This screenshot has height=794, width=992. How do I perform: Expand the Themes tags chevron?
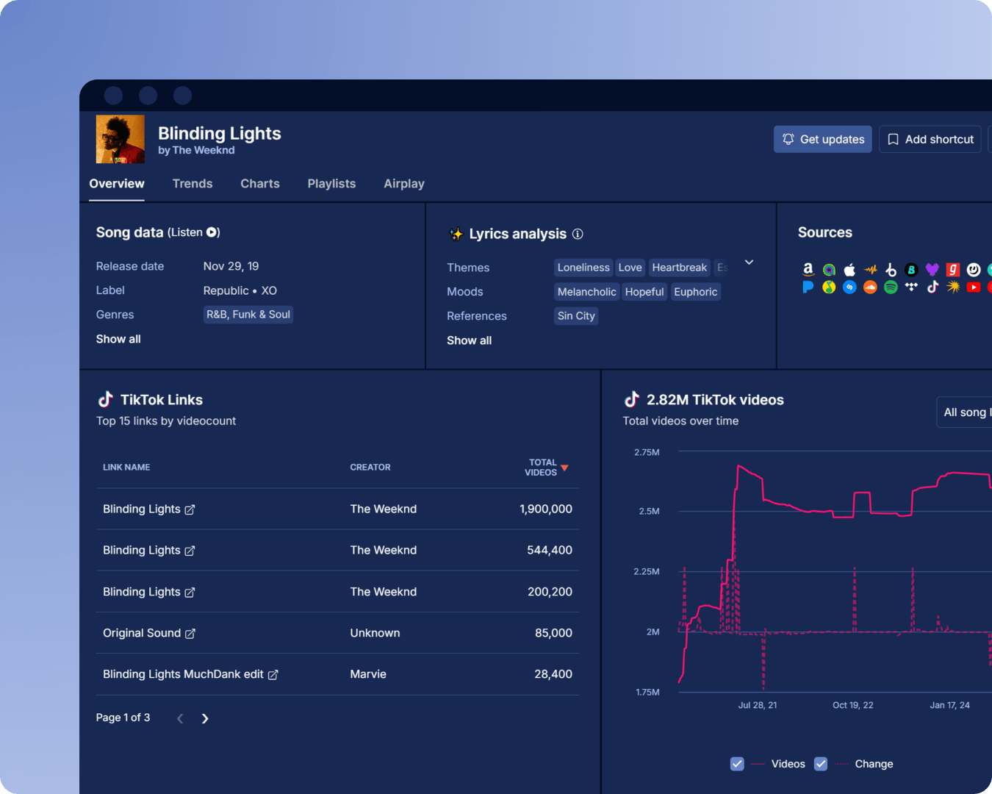[749, 262]
